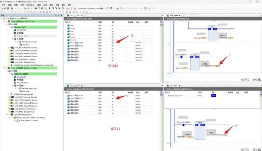
Task: Select the first ModbusTCP Device entry in the tree
Action: click(26, 51)
